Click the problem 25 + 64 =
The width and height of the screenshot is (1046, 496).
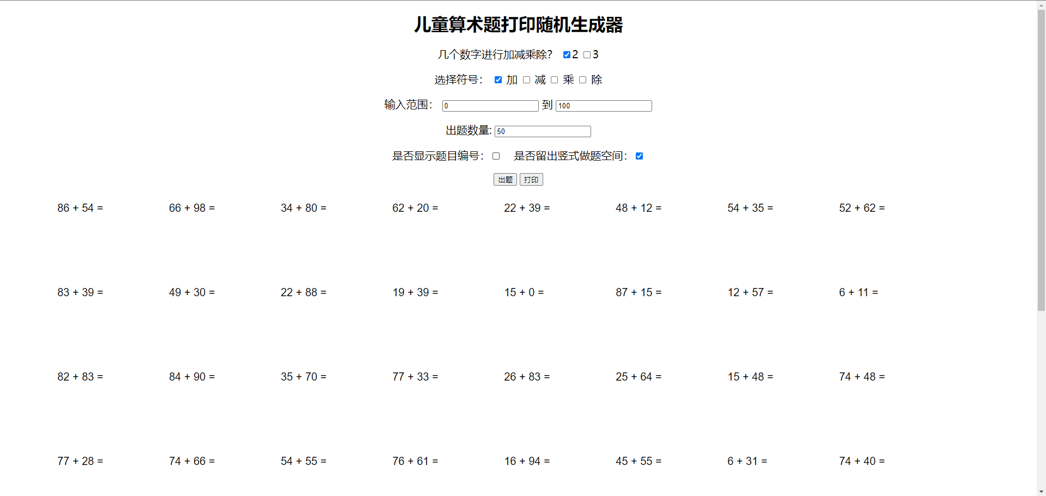click(x=638, y=377)
